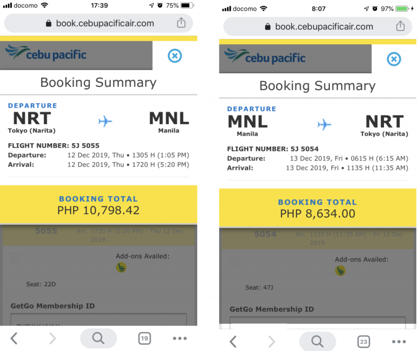
Task: Tap right book.cebupacificair.com address bar
Action: (318, 27)
